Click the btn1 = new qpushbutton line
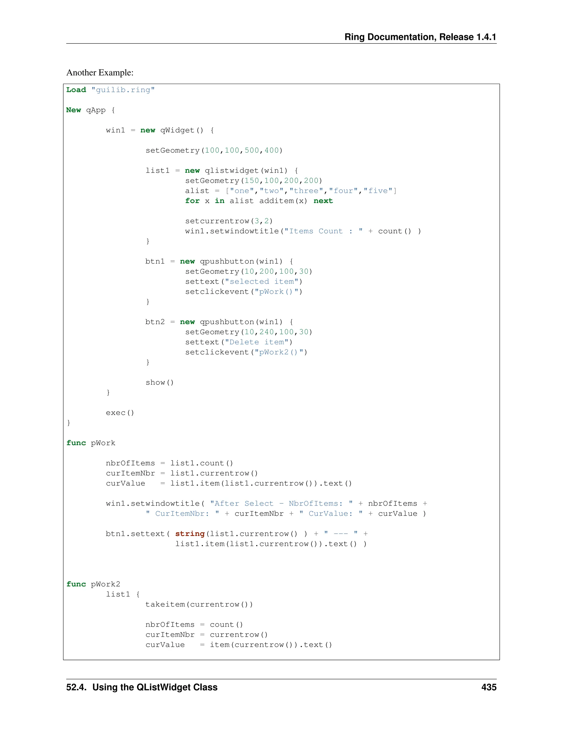This screenshot has height=729, width=563. 219,261
